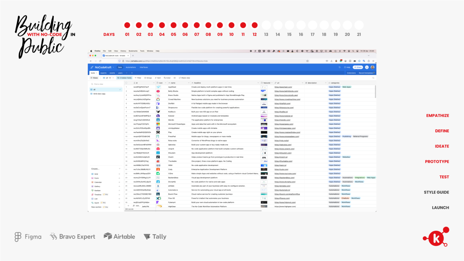Click the Share button
This screenshot has height=261, width=464.
click(358, 67)
